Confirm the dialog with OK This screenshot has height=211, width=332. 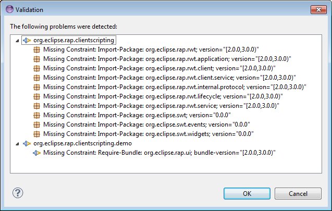pos(247,193)
